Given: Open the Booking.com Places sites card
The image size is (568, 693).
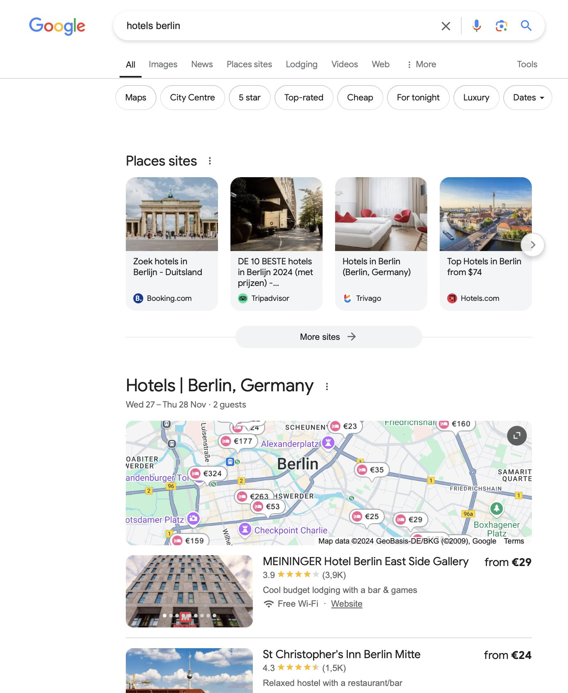Looking at the screenshot, I should pos(172,244).
